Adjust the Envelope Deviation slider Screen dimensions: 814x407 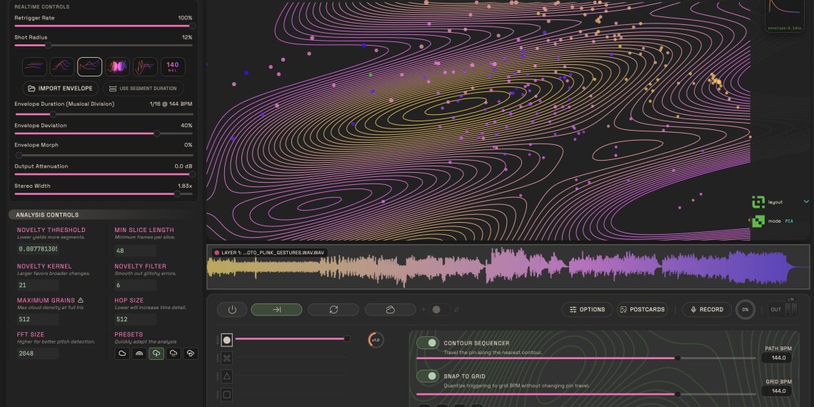coord(158,134)
